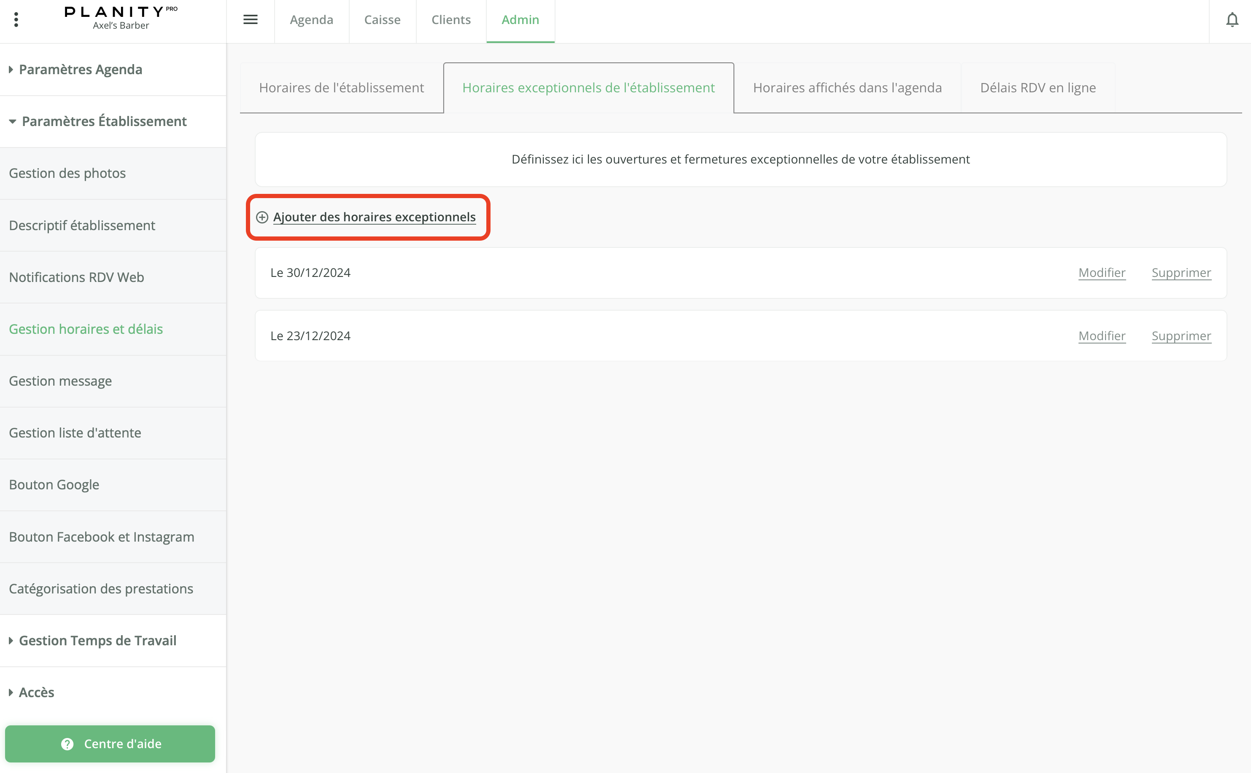Select Horaires de l'établissement tab

pyautogui.click(x=341, y=88)
